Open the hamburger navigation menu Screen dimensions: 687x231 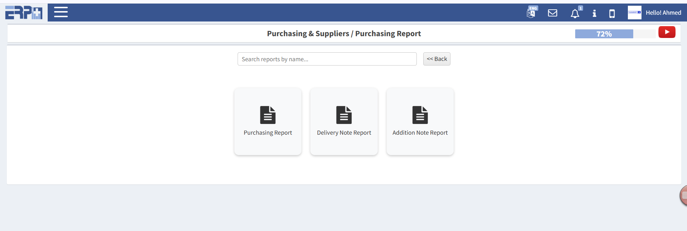[61, 12]
